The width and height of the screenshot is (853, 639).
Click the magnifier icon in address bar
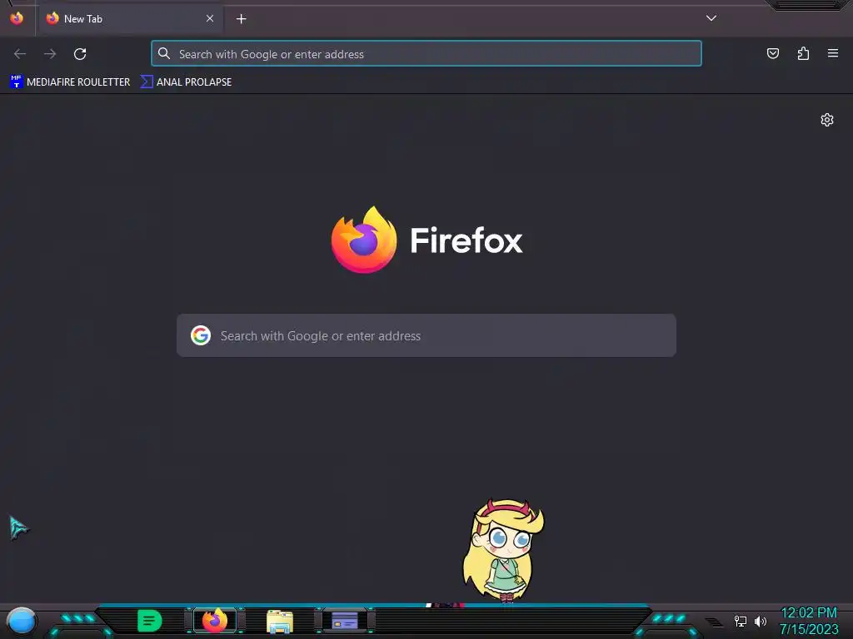pos(164,53)
